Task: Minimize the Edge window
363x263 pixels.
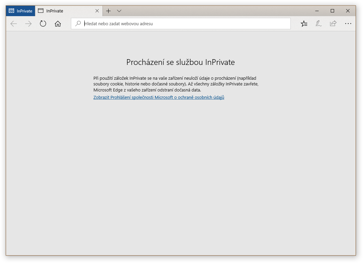Action: point(317,11)
